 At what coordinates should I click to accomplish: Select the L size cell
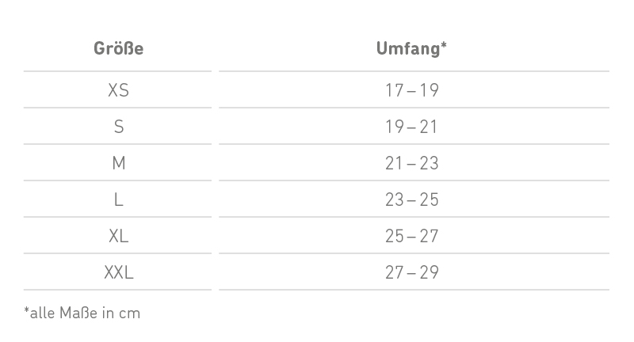point(118,199)
